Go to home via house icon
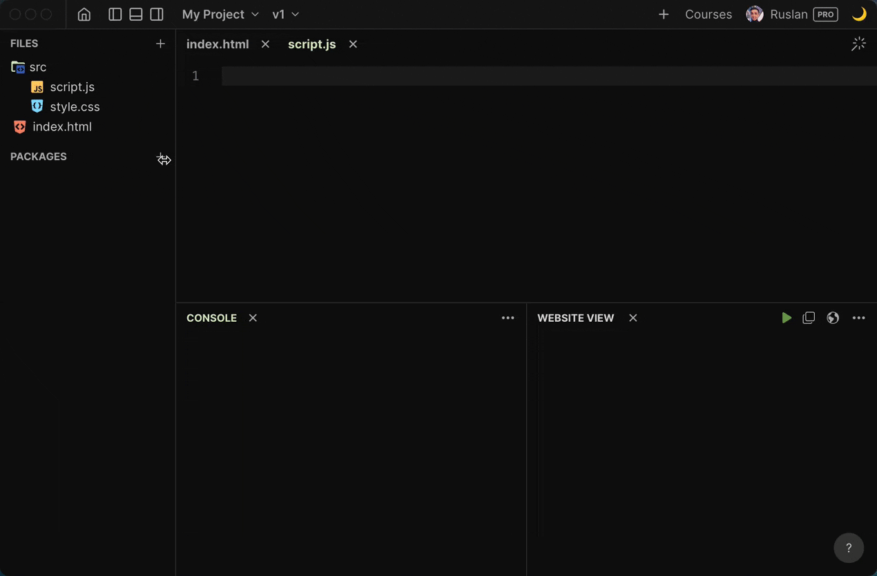The image size is (877, 576). click(84, 15)
